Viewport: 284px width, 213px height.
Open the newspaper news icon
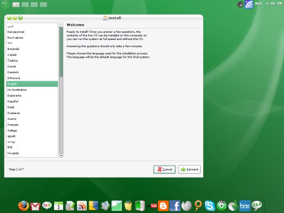tap(105, 206)
